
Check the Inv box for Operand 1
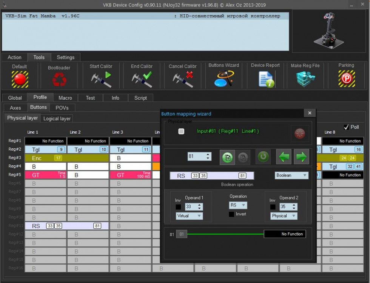point(178,207)
